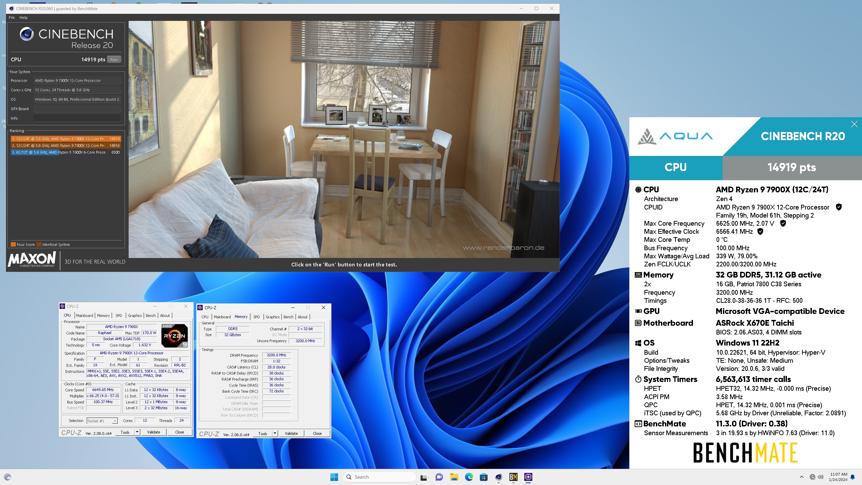Click Close button in right CPU-Z Memory window
862x485 pixels.
(317, 433)
